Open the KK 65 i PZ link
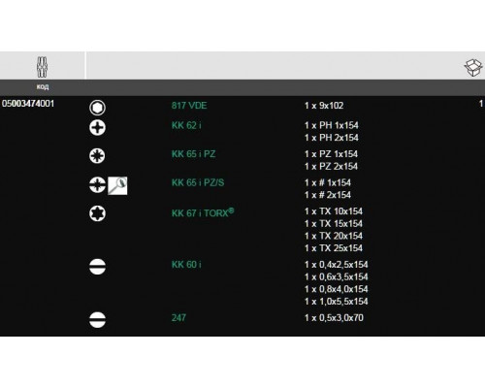The image size is (485, 388). [x=193, y=154]
